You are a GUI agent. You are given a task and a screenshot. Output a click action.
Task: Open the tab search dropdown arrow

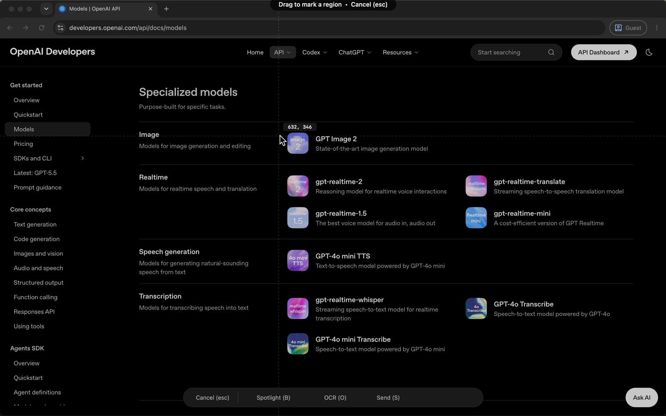click(46, 9)
